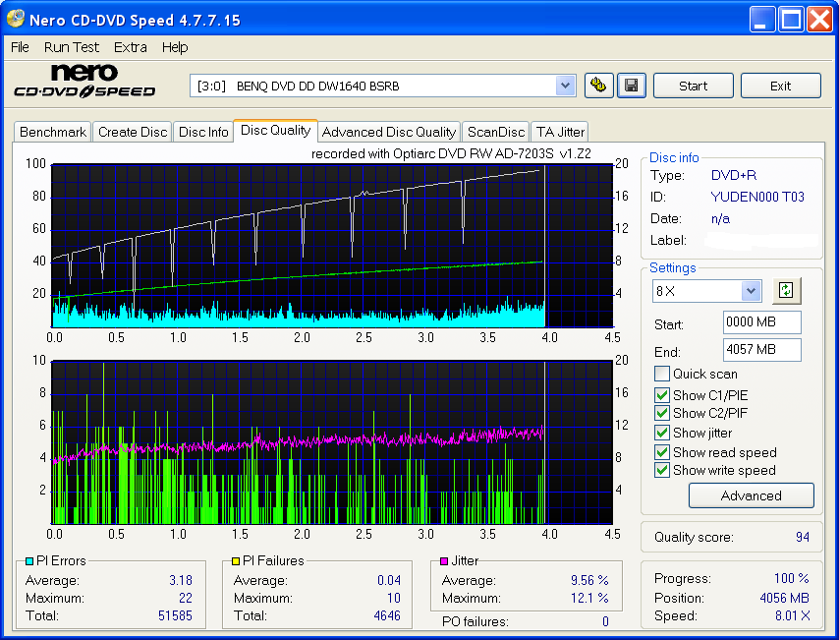
Task: Switch to the Benchmark tab
Action: coord(52,131)
